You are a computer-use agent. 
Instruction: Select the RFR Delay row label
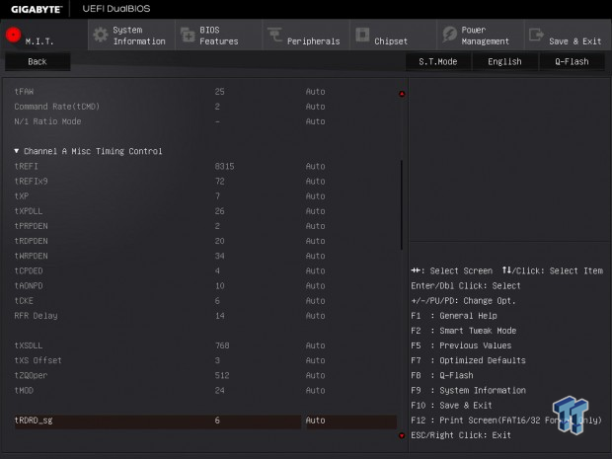click(36, 316)
